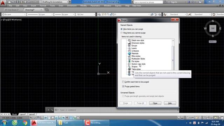Select 'Materials' in the purge tree
Viewport: 224px width, 126px height.
point(135,54)
